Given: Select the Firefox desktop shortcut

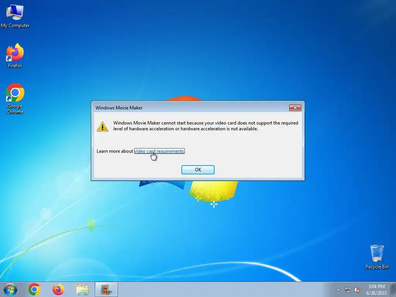Looking at the screenshot, I should 15,56.
